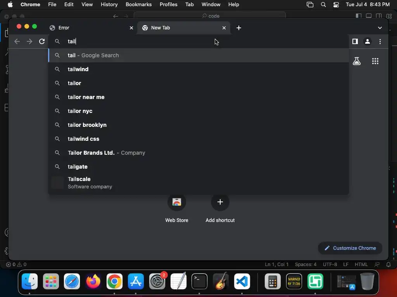The height and width of the screenshot is (297, 397).
Task: Select the Tailor Brands Ltd. suggestion
Action: pos(199,153)
